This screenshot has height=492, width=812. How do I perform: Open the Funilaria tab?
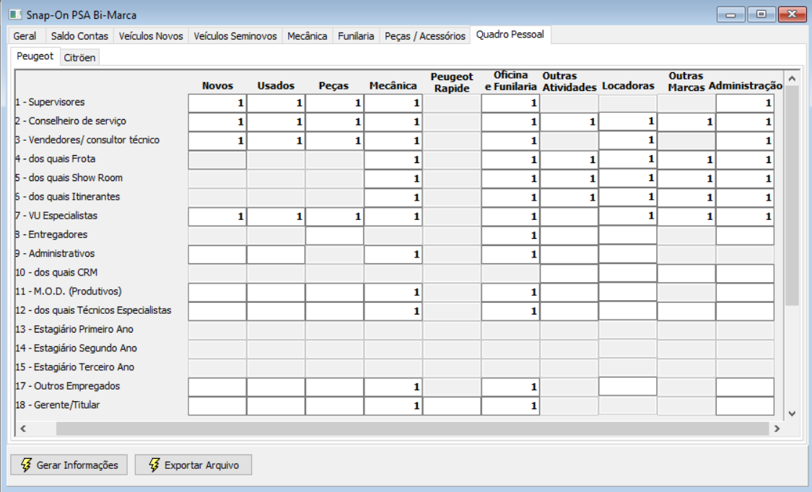(356, 35)
